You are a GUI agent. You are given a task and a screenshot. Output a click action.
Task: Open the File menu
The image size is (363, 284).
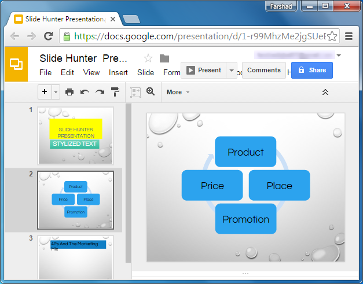point(45,73)
